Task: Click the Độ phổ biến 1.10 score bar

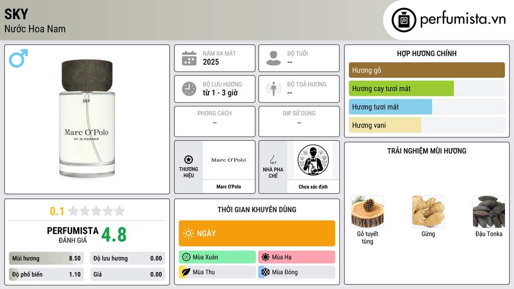Action: (46, 274)
